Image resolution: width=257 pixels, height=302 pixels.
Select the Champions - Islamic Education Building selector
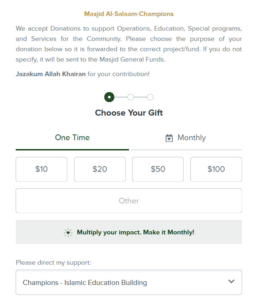[128, 282]
